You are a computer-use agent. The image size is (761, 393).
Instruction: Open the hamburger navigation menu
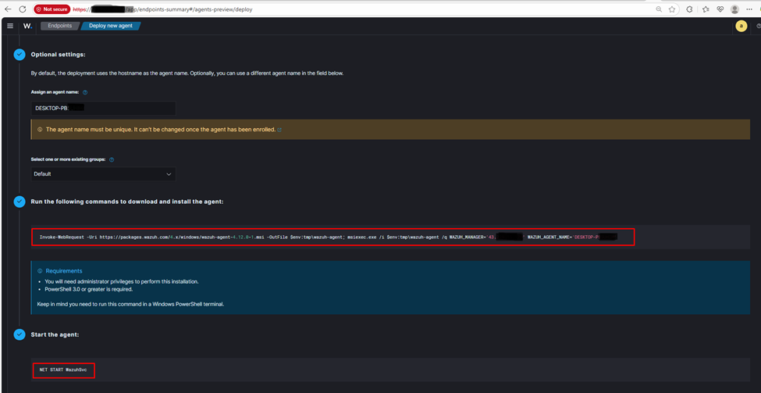[x=10, y=26]
